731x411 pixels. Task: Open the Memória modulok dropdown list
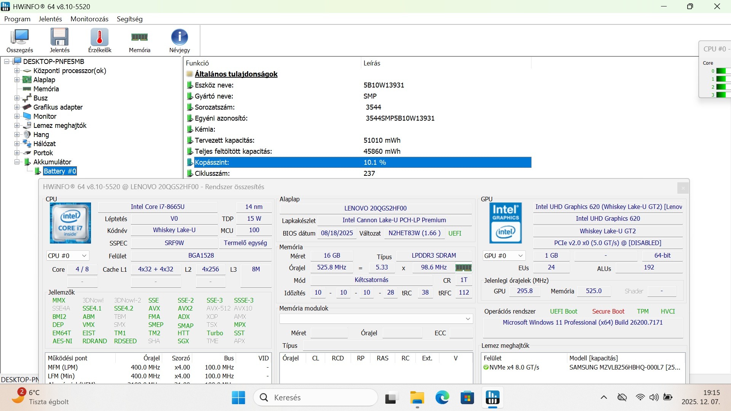468,319
